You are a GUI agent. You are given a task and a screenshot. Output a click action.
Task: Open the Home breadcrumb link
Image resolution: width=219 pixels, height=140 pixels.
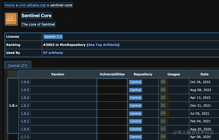pyautogui.click(x=10, y=5)
